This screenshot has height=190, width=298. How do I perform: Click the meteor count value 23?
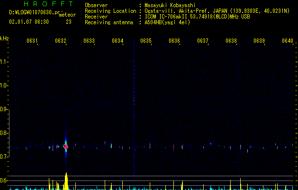click(69, 22)
